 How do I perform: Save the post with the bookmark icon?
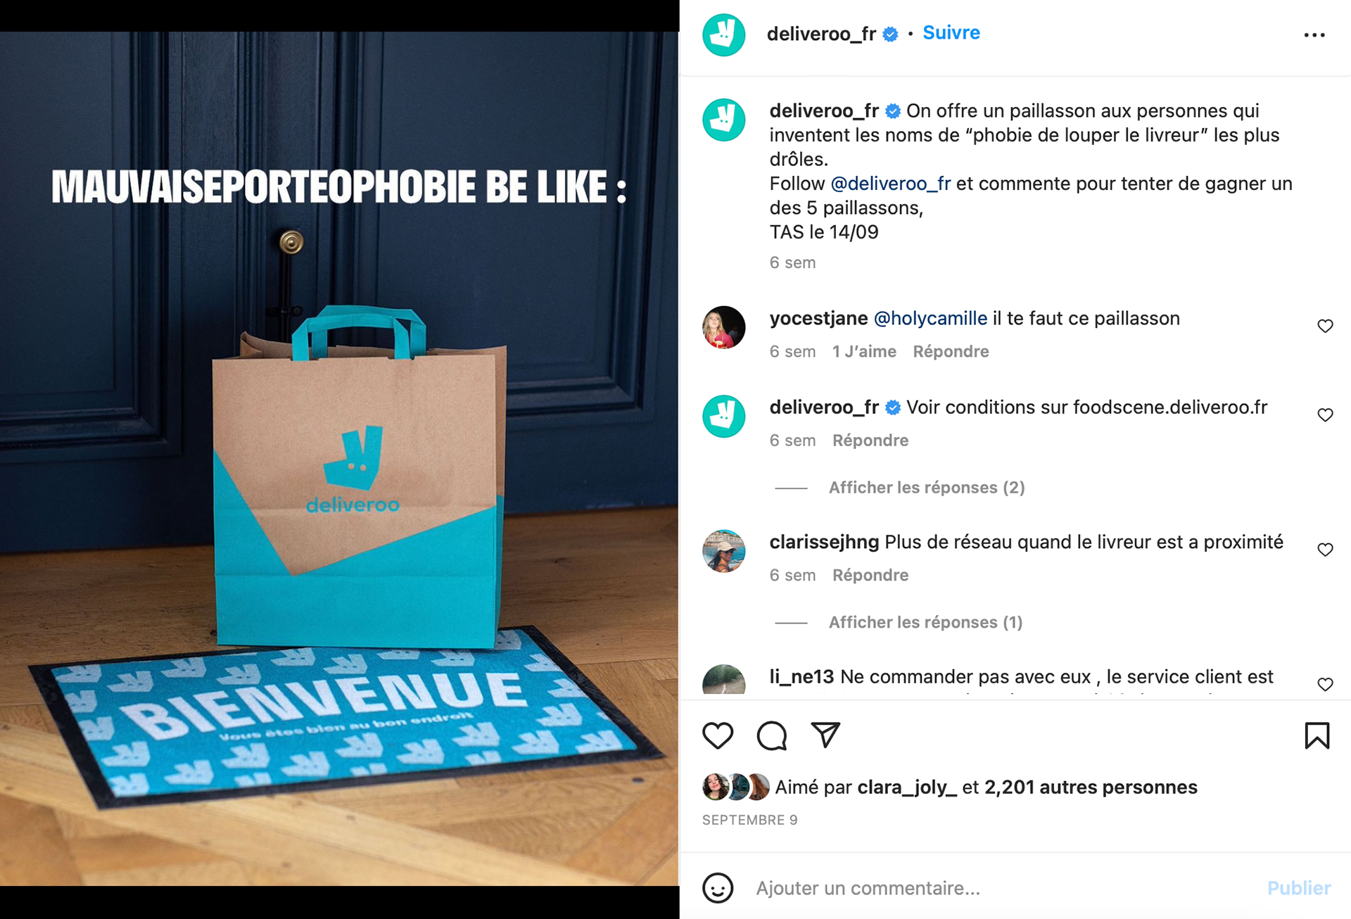[x=1317, y=735]
